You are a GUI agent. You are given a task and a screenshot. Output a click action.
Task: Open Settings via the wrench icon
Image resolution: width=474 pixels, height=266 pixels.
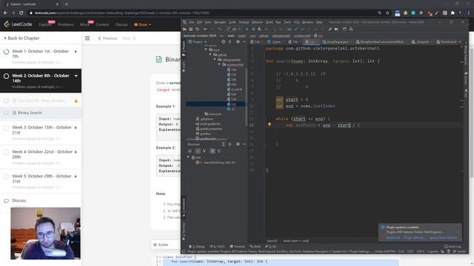[330, 30]
